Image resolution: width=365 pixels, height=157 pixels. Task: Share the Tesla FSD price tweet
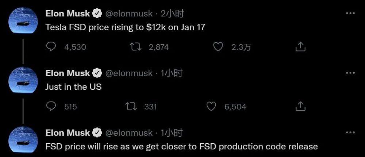(x=300, y=47)
